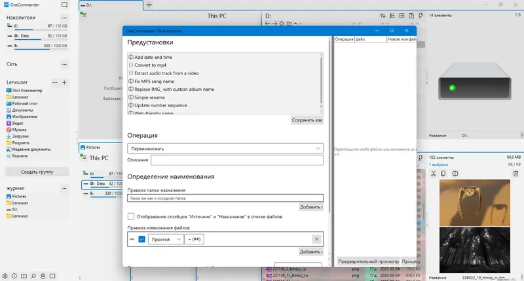Click the cut scissors icon in preview panel
Screen dimensions: 524x281
point(434,173)
